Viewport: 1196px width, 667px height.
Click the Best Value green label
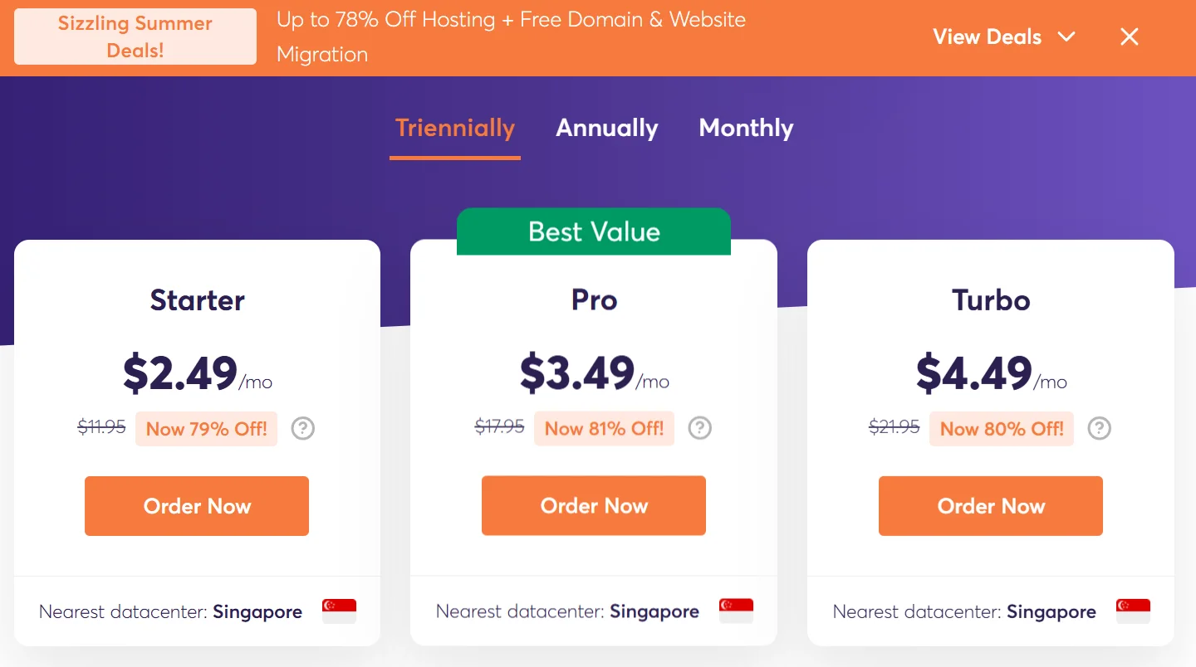(594, 231)
